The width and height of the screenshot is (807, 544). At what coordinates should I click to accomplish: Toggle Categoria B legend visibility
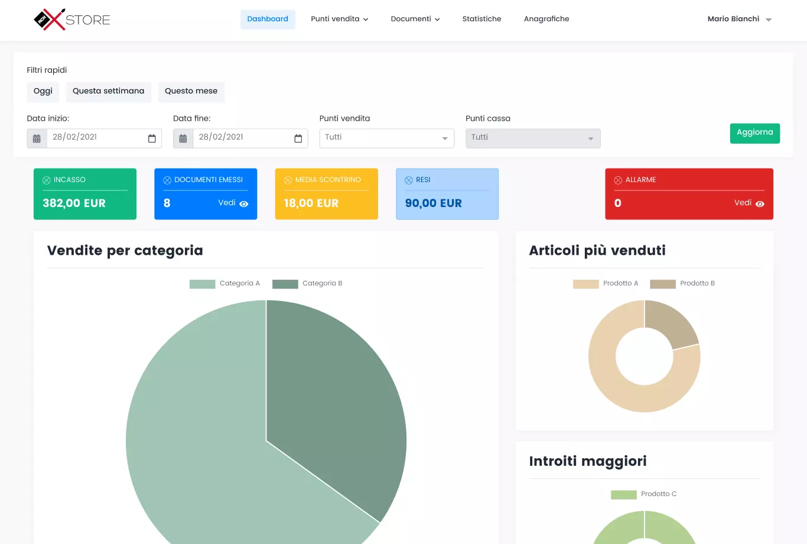[307, 284]
